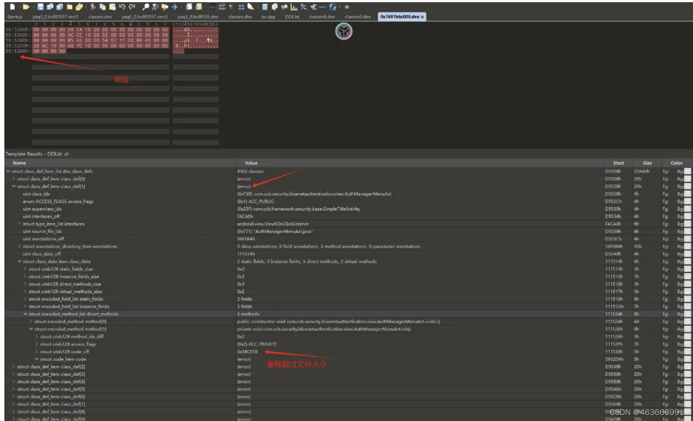693x421 pixels.
Task: Click the Start value 5952D4h
Action: (x=614, y=359)
